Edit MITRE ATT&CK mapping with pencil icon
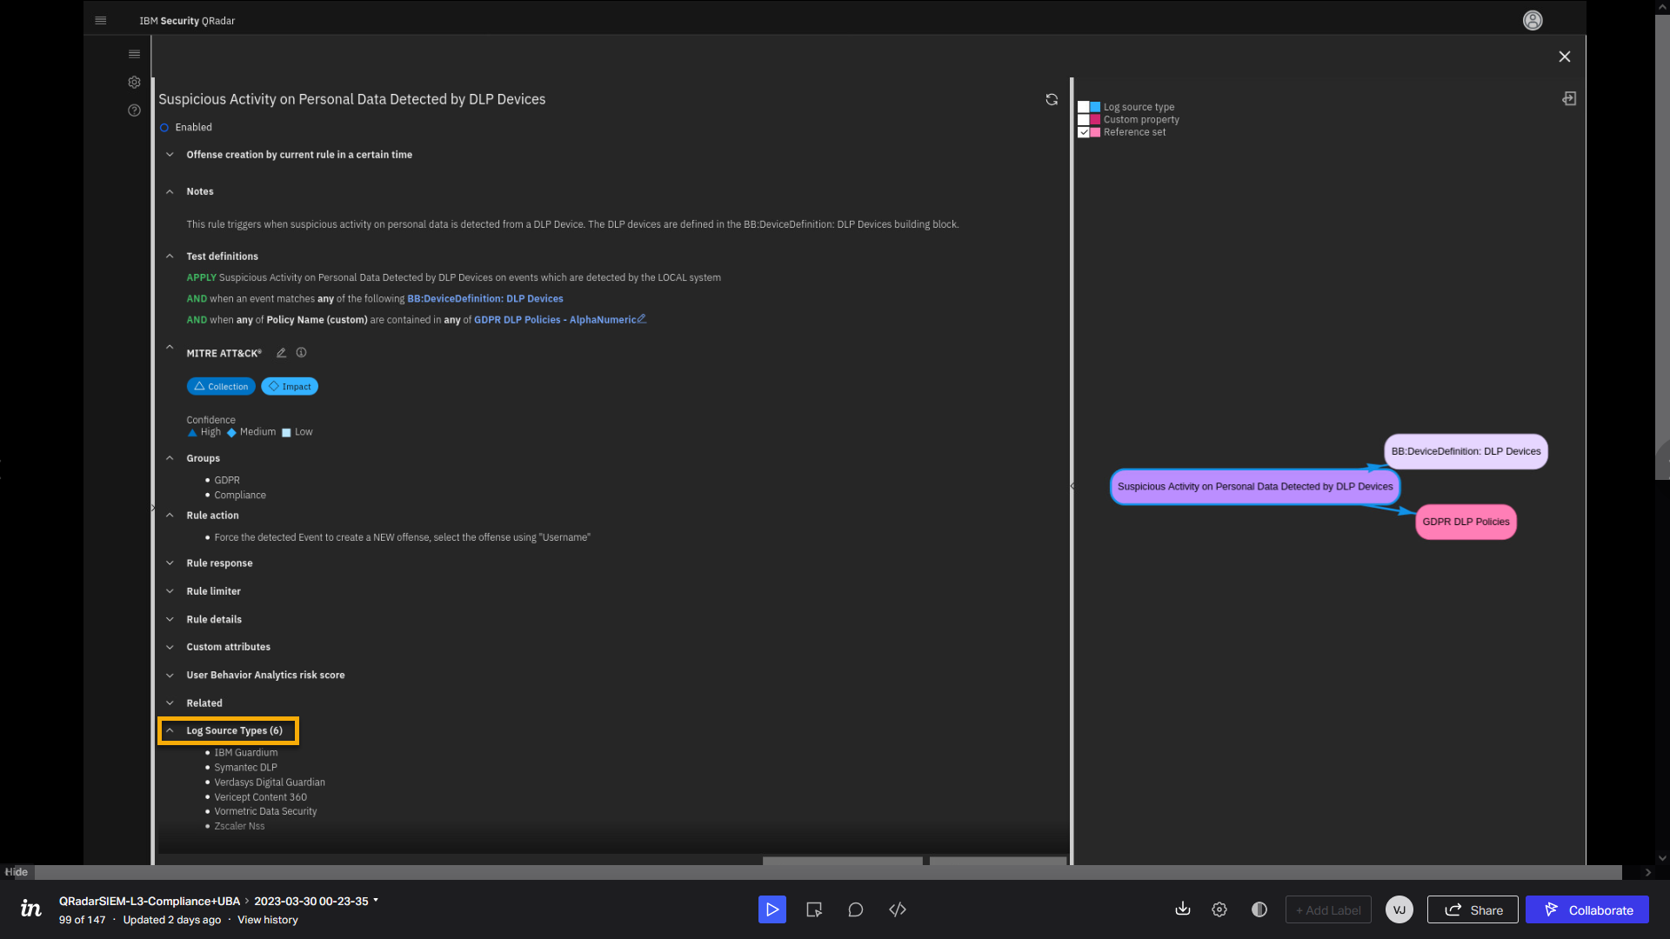This screenshot has height=939, width=1670. [x=281, y=353]
